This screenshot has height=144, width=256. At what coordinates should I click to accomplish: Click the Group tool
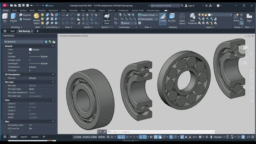coord(236,18)
